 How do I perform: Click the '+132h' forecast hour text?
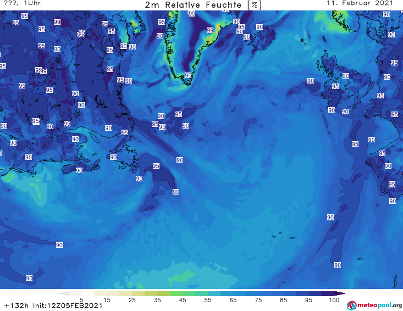pyautogui.click(x=16, y=306)
